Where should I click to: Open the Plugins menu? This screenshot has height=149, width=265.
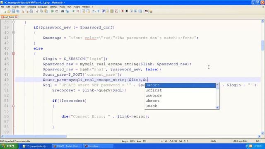click(x=77, y=7)
